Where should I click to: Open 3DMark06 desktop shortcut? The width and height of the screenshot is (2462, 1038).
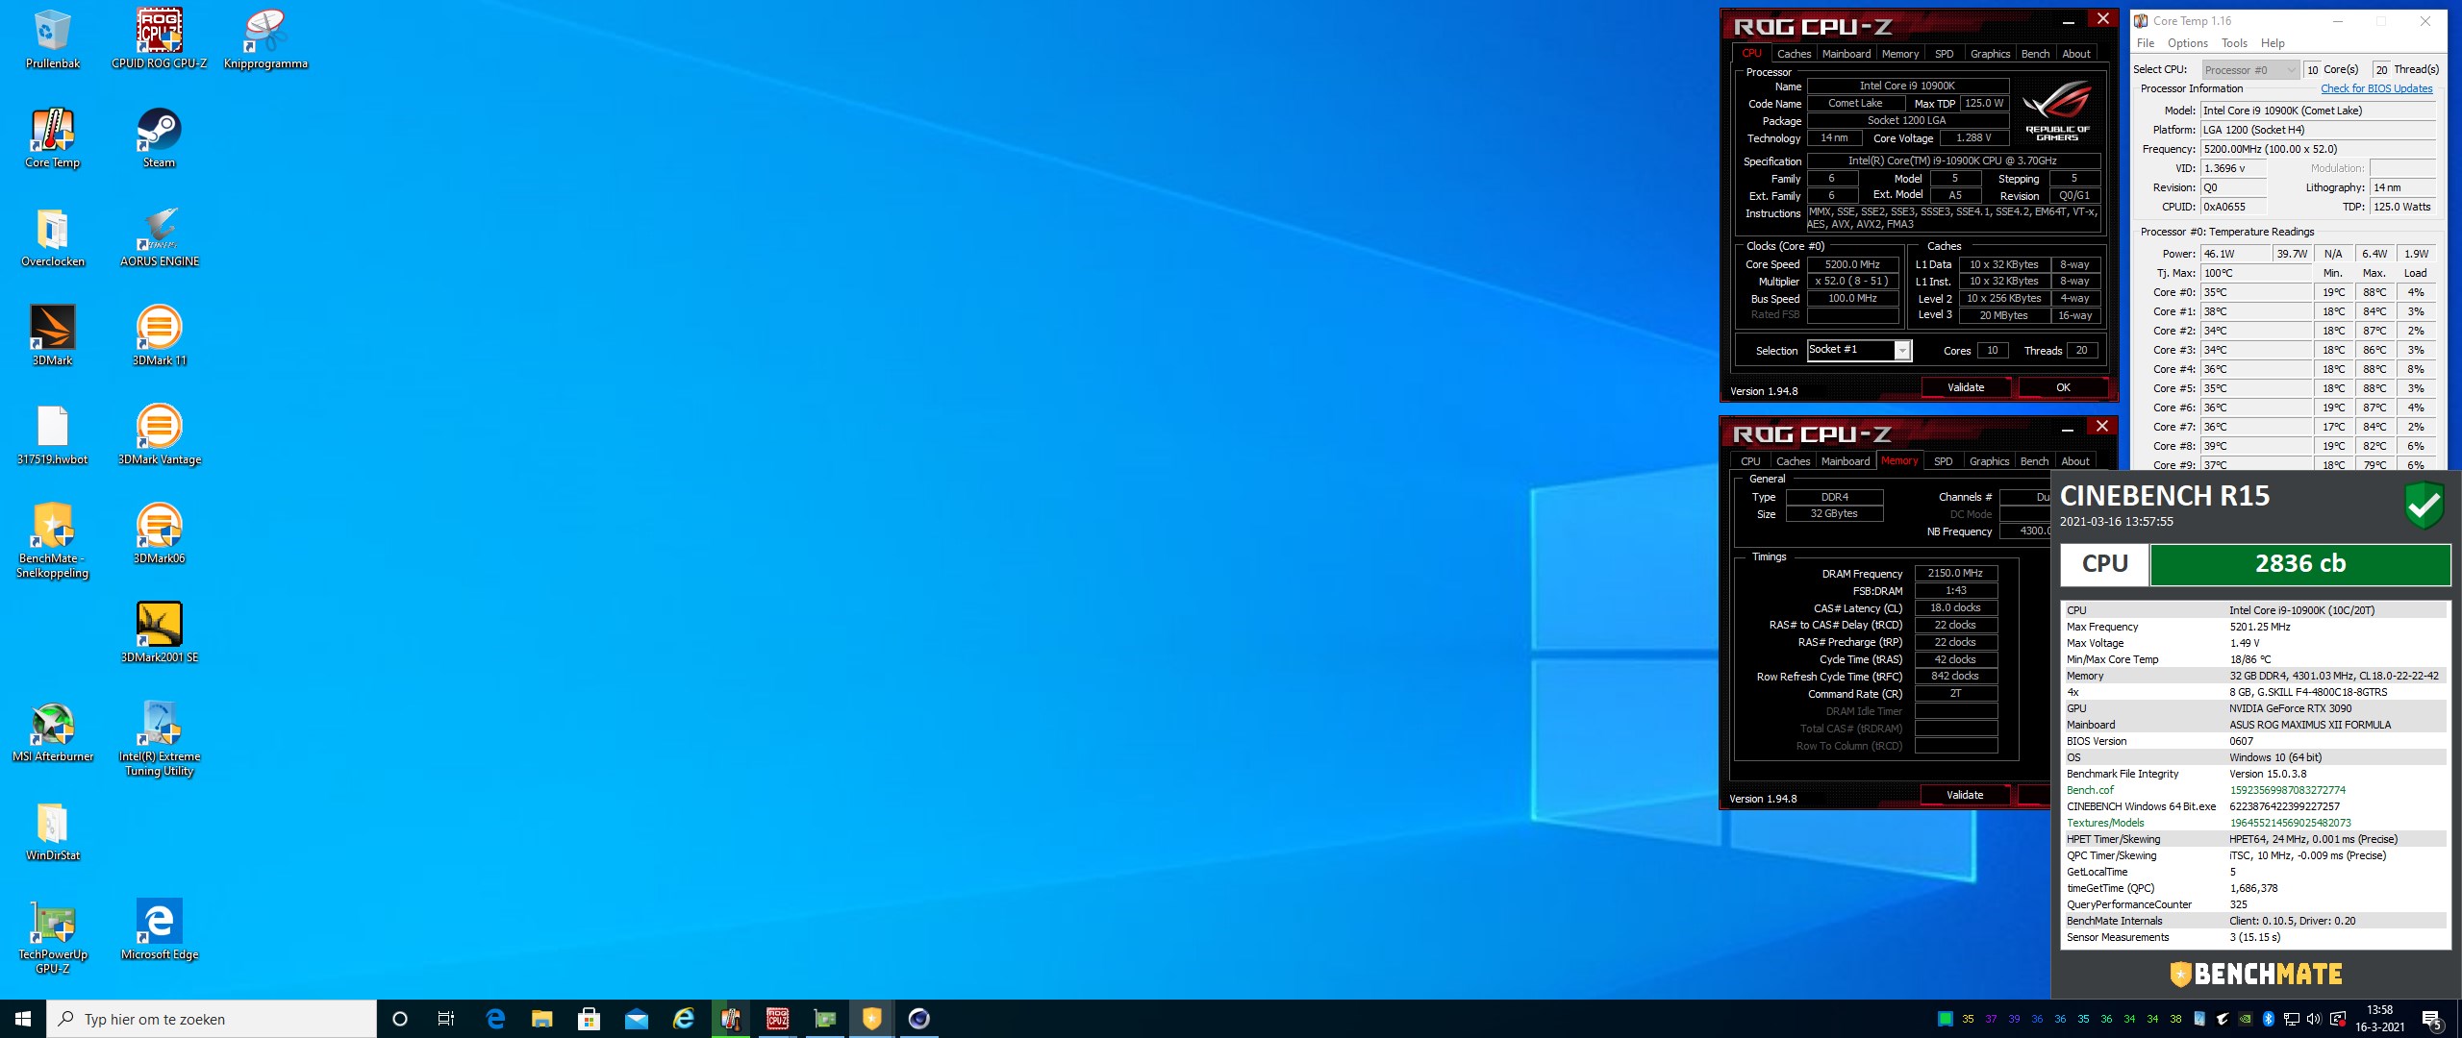[x=159, y=534]
